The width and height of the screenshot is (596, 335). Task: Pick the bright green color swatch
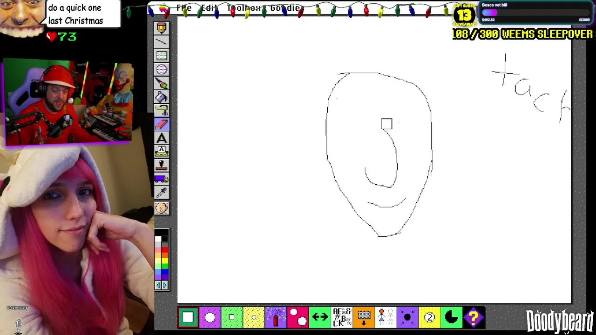click(165, 266)
